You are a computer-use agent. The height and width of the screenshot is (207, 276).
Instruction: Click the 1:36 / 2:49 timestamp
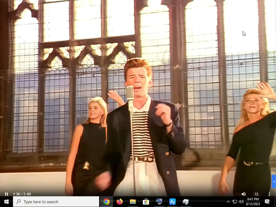[x=22, y=194]
